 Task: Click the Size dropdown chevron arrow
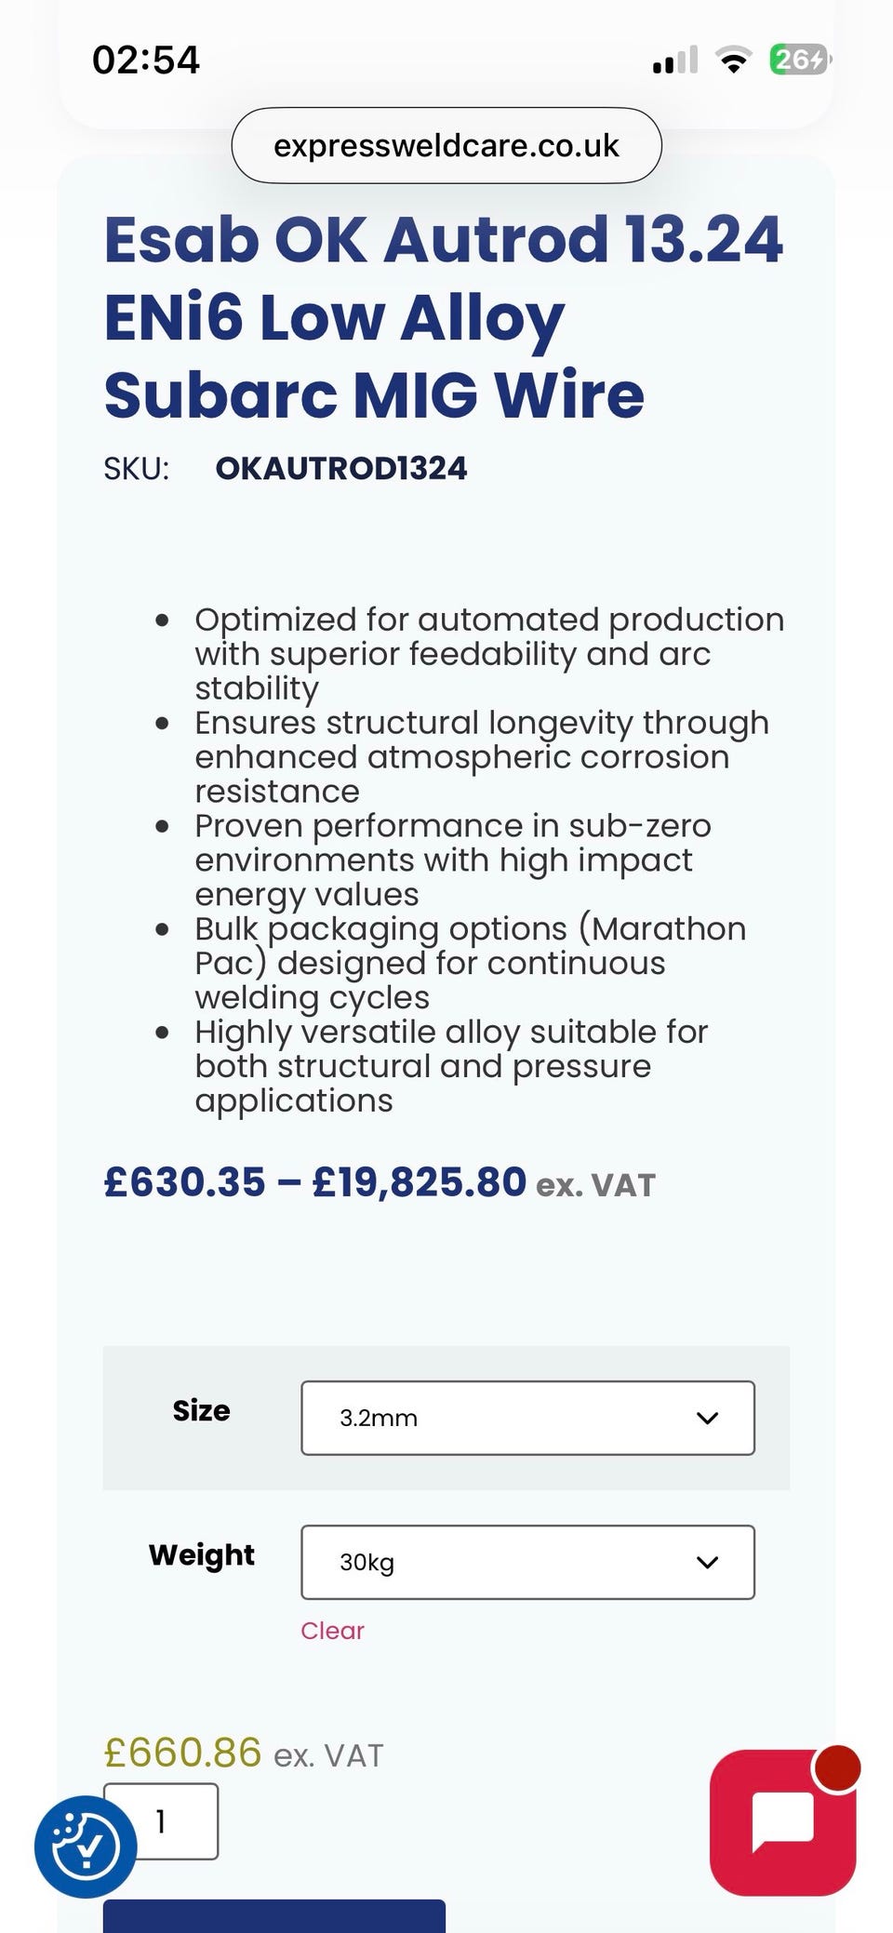point(707,1418)
